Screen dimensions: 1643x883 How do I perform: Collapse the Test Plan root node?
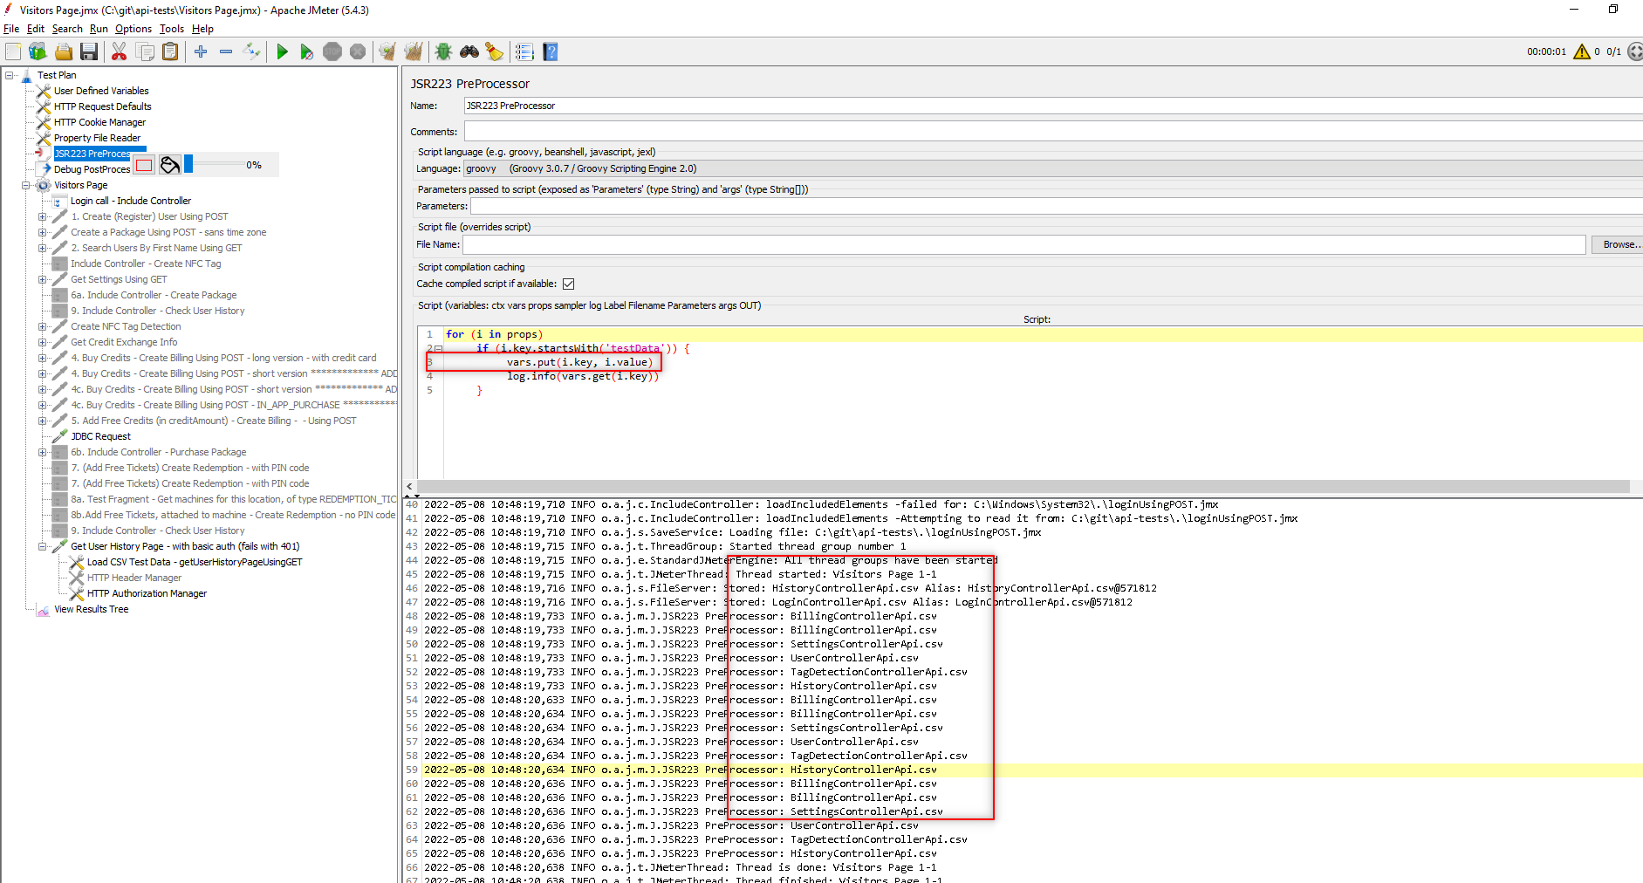10,75
